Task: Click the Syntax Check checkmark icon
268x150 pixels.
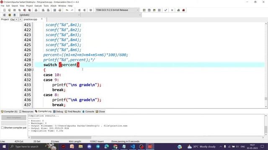Action: (165, 10)
